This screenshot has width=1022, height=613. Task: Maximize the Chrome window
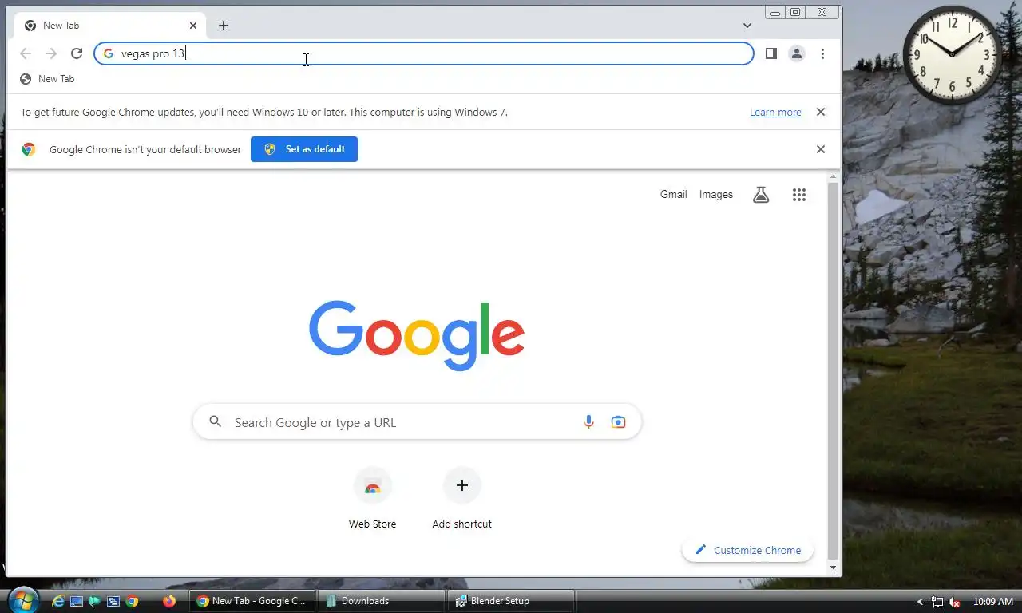tap(795, 12)
